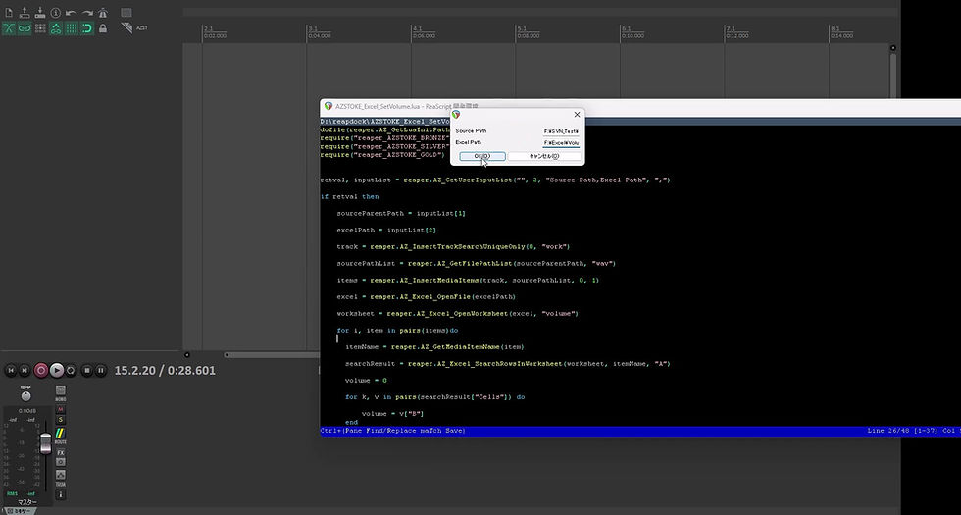Click the master track info icon below TRIM

(60, 494)
